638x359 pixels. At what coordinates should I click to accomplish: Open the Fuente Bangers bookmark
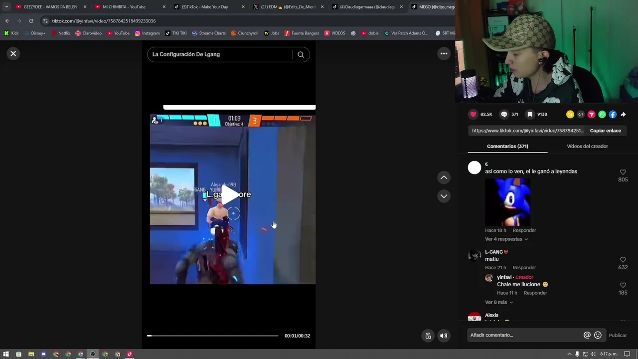[302, 33]
